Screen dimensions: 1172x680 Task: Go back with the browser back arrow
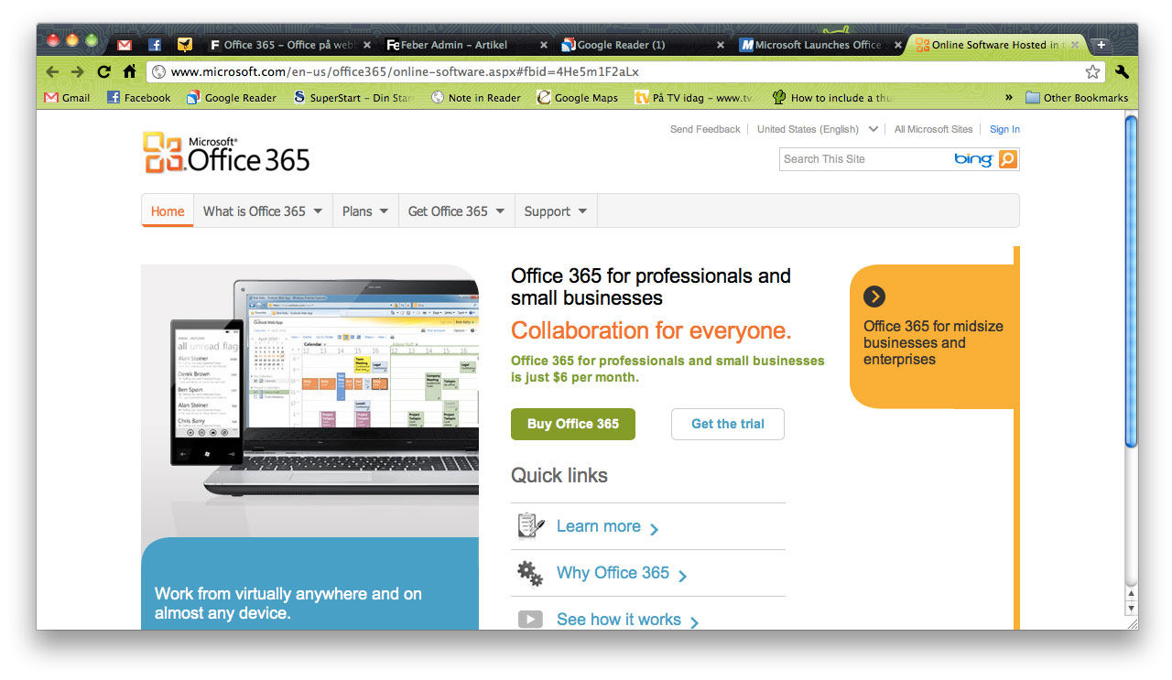(52, 71)
